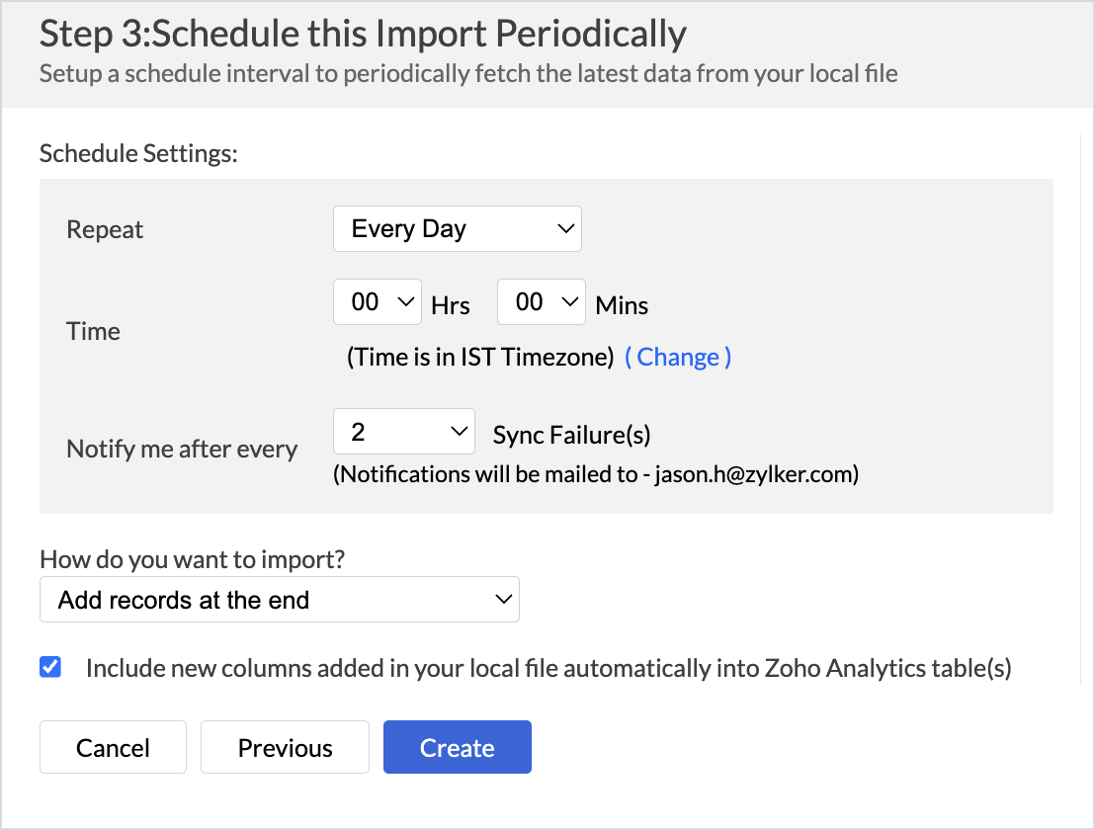The height and width of the screenshot is (830, 1095).
Task: Open the Repeat "Every Day" dropdown
Action: point(456,229)
